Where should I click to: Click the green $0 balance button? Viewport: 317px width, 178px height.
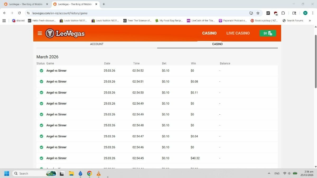coord(268,33)
